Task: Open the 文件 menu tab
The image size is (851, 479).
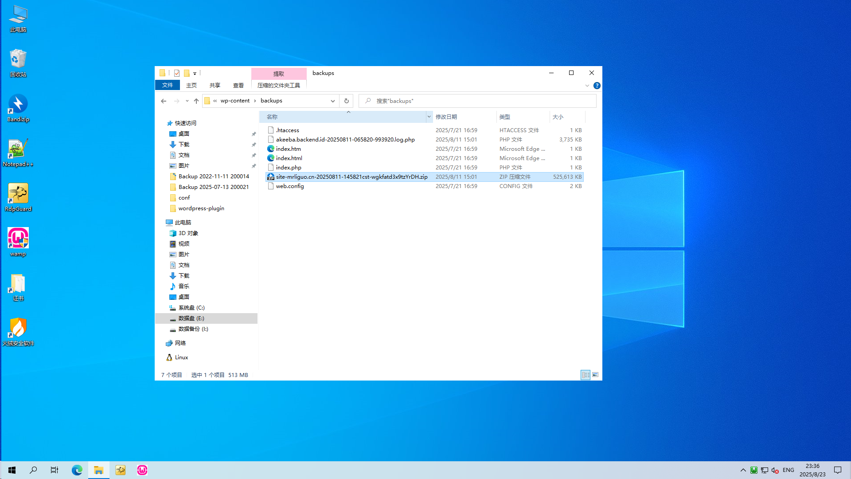Action: click(x=168, y=85)
